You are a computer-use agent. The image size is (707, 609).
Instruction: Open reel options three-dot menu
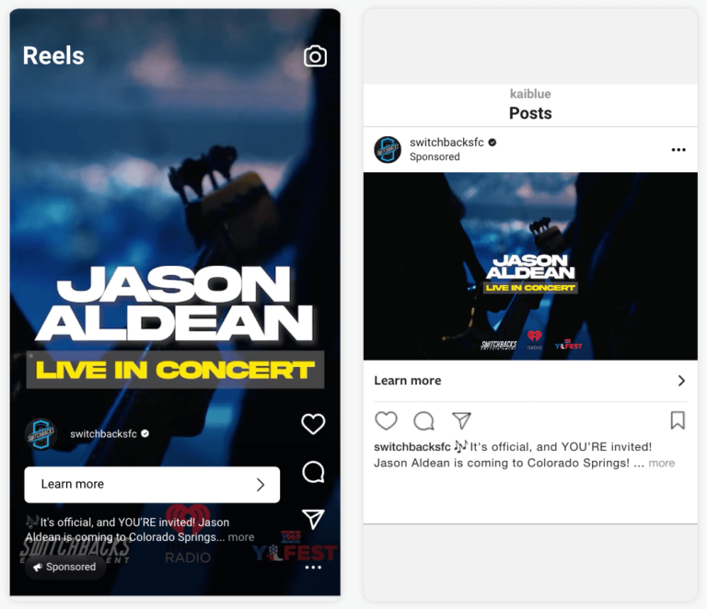coord(313,568)
